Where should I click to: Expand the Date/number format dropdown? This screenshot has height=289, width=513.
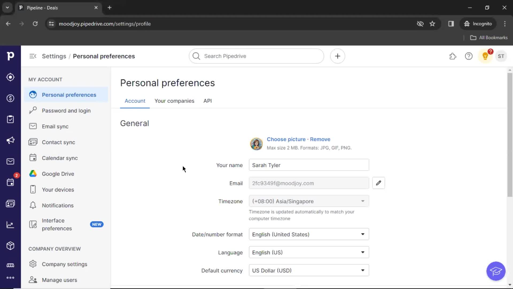click(x=309, y=234)
